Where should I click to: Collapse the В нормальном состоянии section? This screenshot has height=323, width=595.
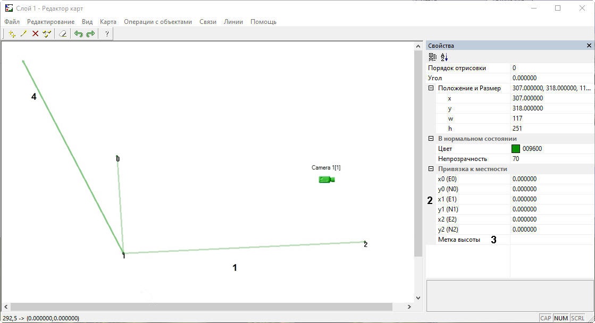(431, 139)
